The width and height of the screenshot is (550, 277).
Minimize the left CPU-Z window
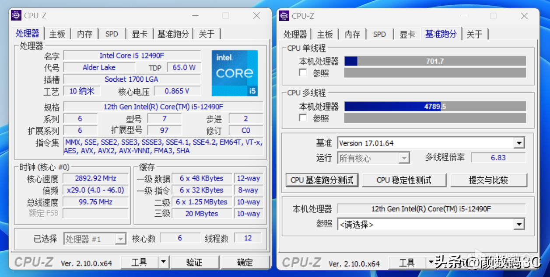point(195,16)
